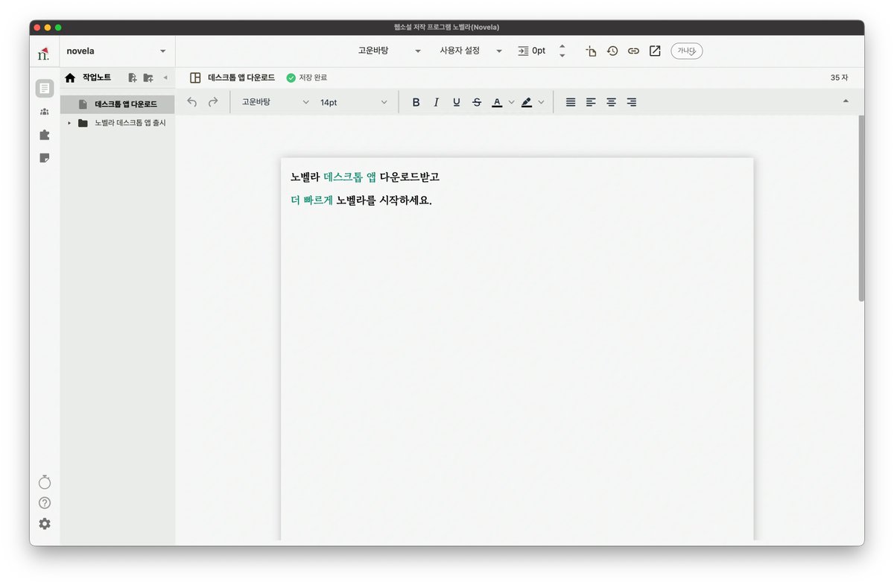This screenshot has height=585, width=894.
Task: Open the version history clock icon
Action: pos(612,51)
